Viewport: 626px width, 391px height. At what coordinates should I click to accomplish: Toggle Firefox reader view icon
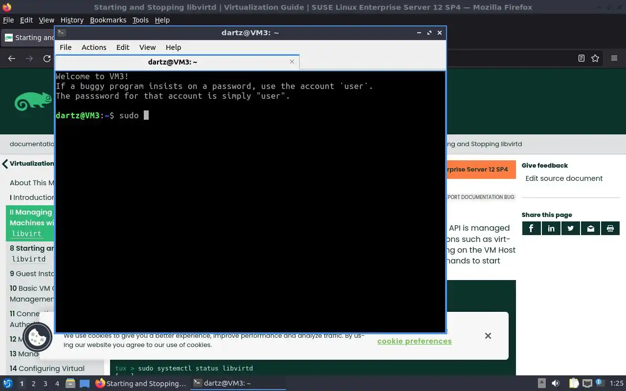581,58
